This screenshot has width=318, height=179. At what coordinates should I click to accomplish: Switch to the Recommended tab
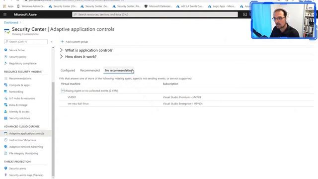pyautogui.click(x=90, y=71)
